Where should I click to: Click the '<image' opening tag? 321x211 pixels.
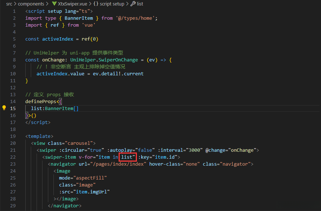62,171
